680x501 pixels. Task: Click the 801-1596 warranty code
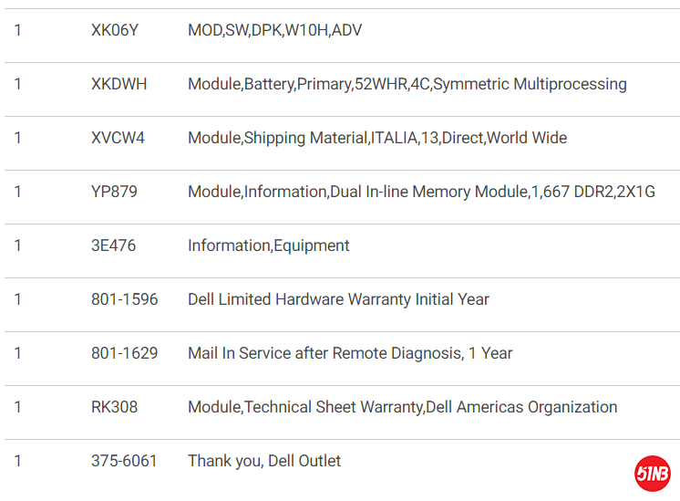(x=124, y=299)
